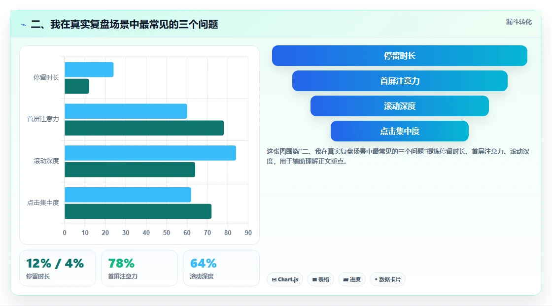The height and width of the screenshot is (306, 552).
Task: Click the dark green 首屏注意力 chart bar
Action: (144, 128)
